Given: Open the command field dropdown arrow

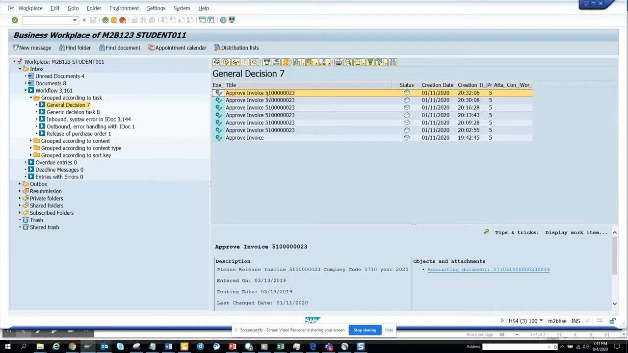Looking at the screenshot, I should [x=75, y=20].
